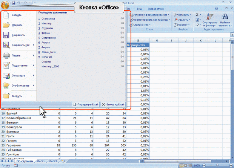Click the round Office button
This screenshot has height=168, width=234.
pos(5,4)
